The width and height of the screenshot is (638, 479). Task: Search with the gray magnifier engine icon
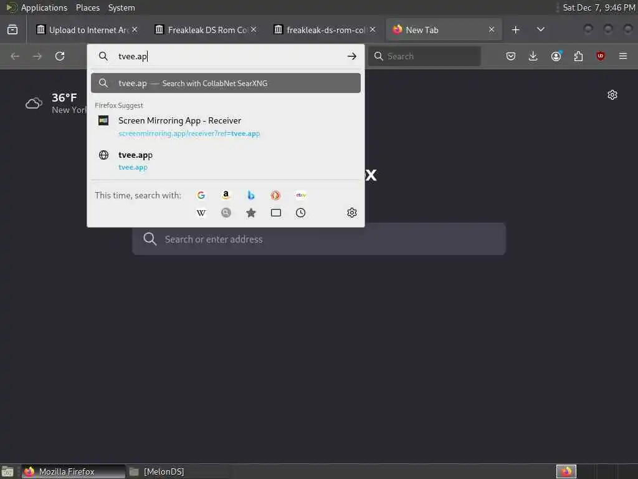[x=226, y=213]
